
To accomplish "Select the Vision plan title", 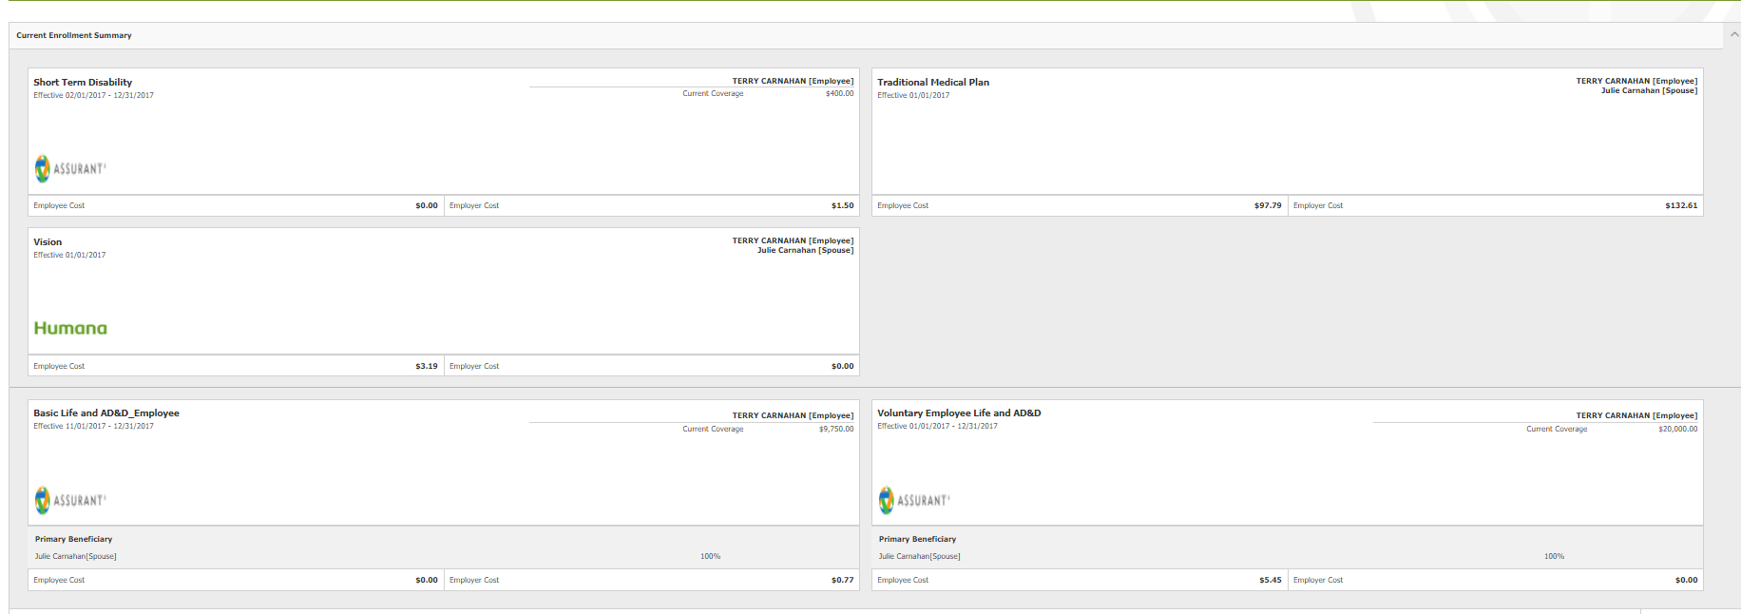I will click(48, 242).
